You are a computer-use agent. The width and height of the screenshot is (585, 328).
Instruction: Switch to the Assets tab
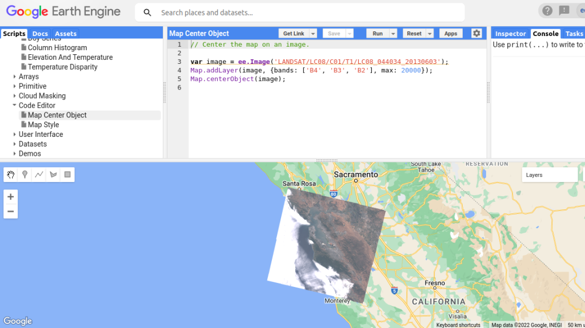coord(66,34)
